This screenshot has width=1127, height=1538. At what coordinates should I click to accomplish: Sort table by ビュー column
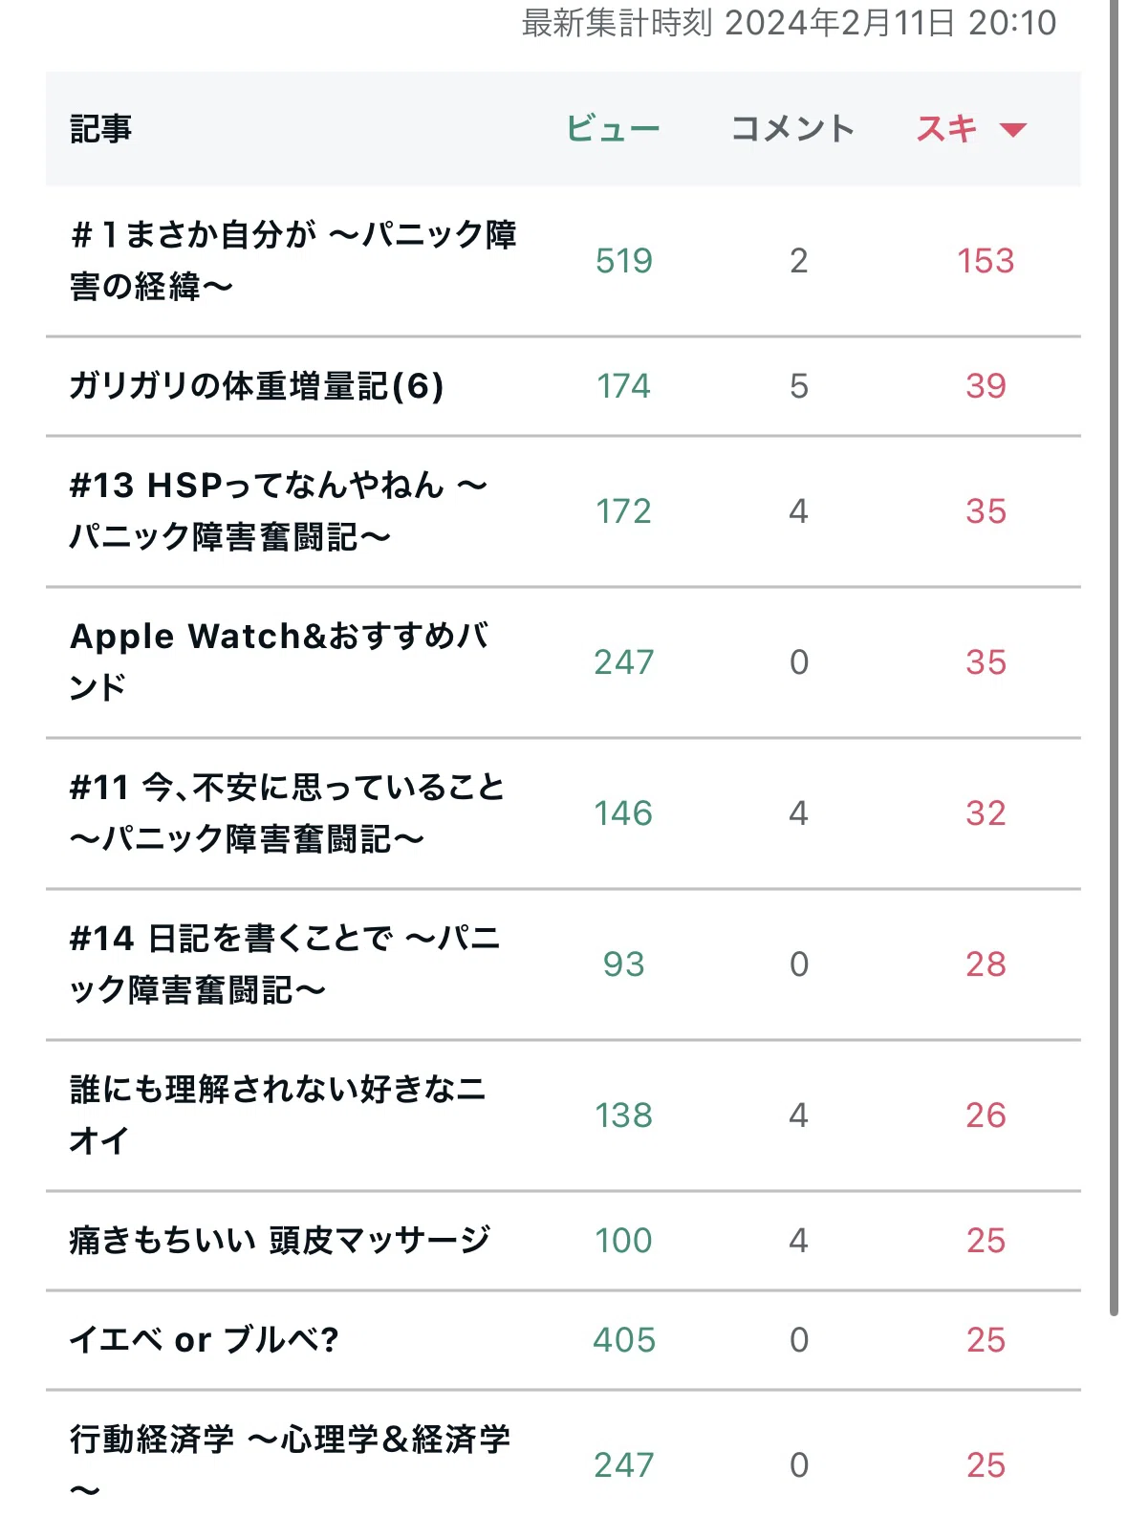pos(613,128)
